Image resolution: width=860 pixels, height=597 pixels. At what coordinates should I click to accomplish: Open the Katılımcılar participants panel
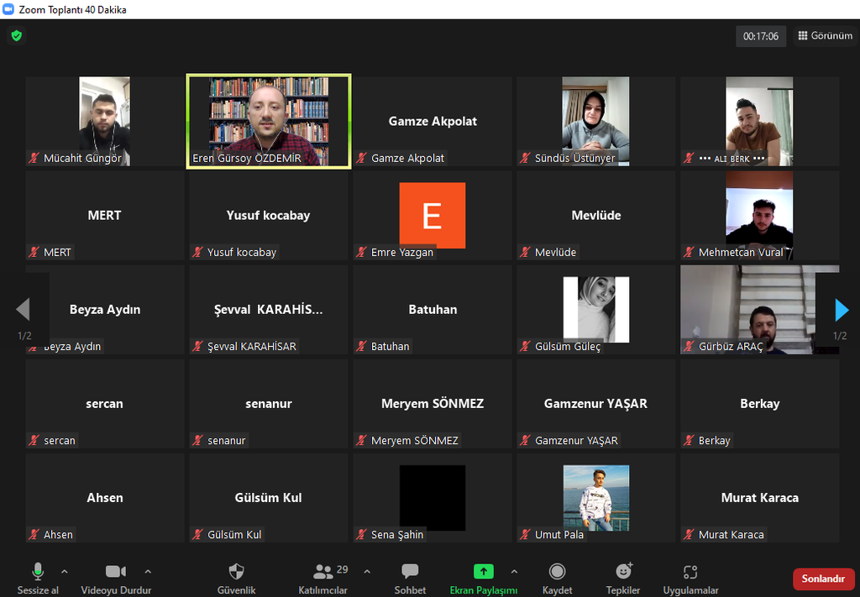pos(322,573)
